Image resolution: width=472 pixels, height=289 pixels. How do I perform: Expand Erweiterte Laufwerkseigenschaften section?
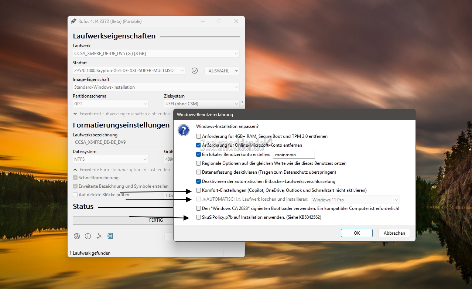(75, 114)
